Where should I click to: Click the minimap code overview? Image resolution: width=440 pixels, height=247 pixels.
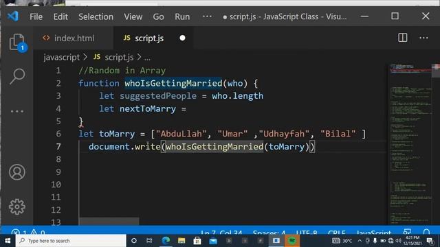410,144
